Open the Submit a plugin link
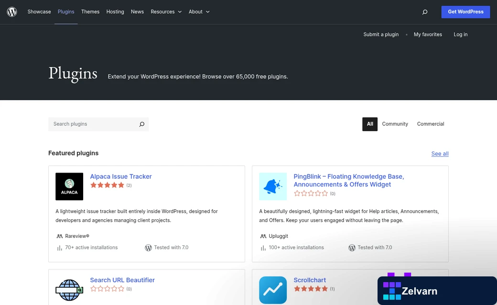Screen dimensions: 497x305 [x=381, y=34]
